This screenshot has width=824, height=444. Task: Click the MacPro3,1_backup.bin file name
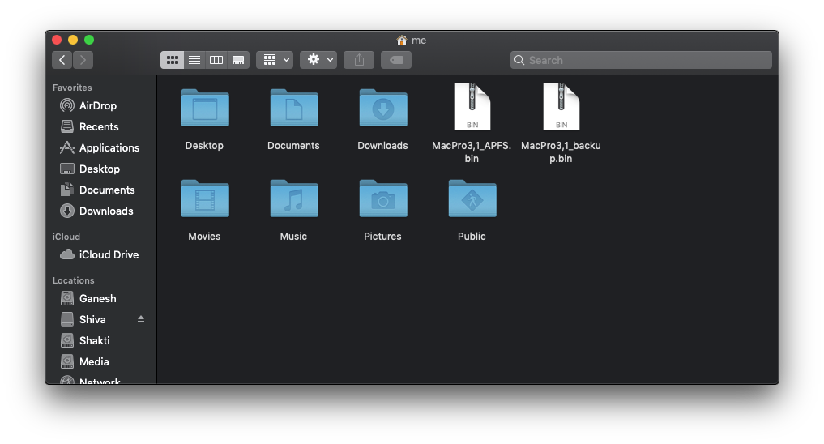click(x=561, y=152)
